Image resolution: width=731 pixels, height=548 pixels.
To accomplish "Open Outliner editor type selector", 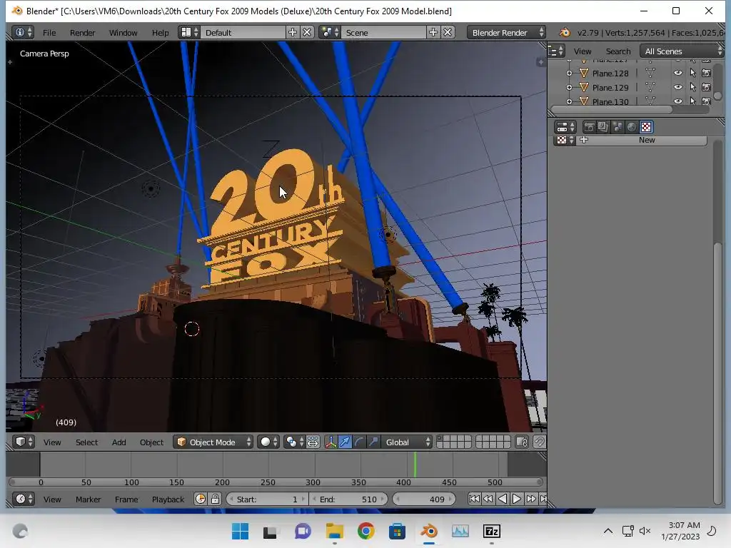I will [555, 51].
